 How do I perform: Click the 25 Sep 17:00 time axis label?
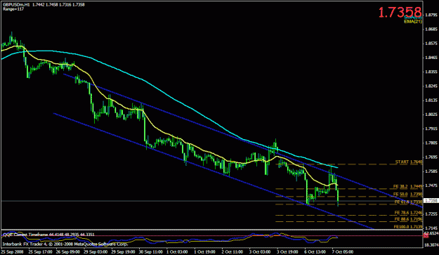coord(40,251)
